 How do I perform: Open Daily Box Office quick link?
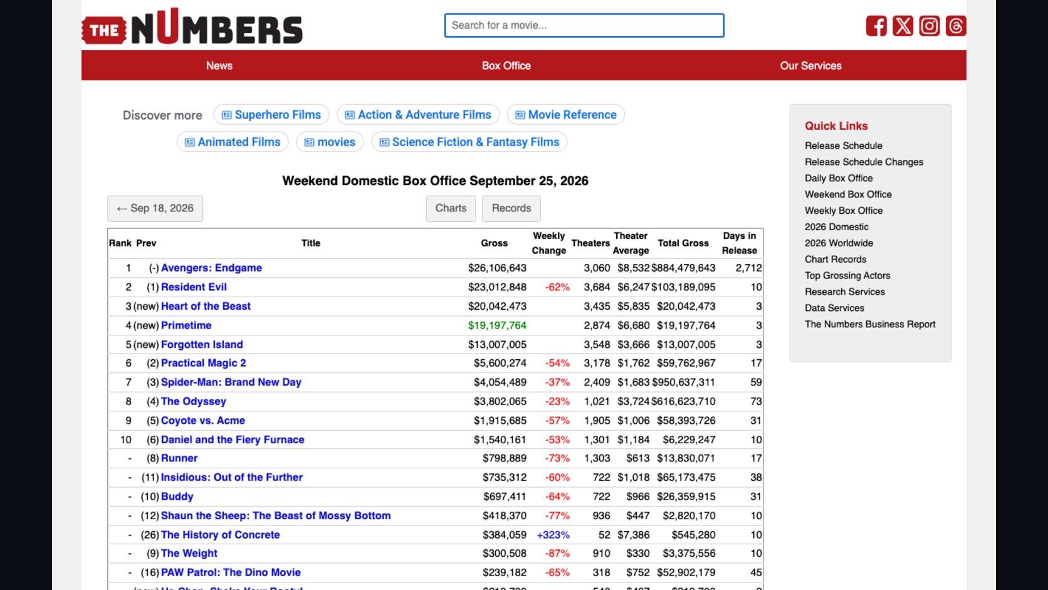point(839,178)
